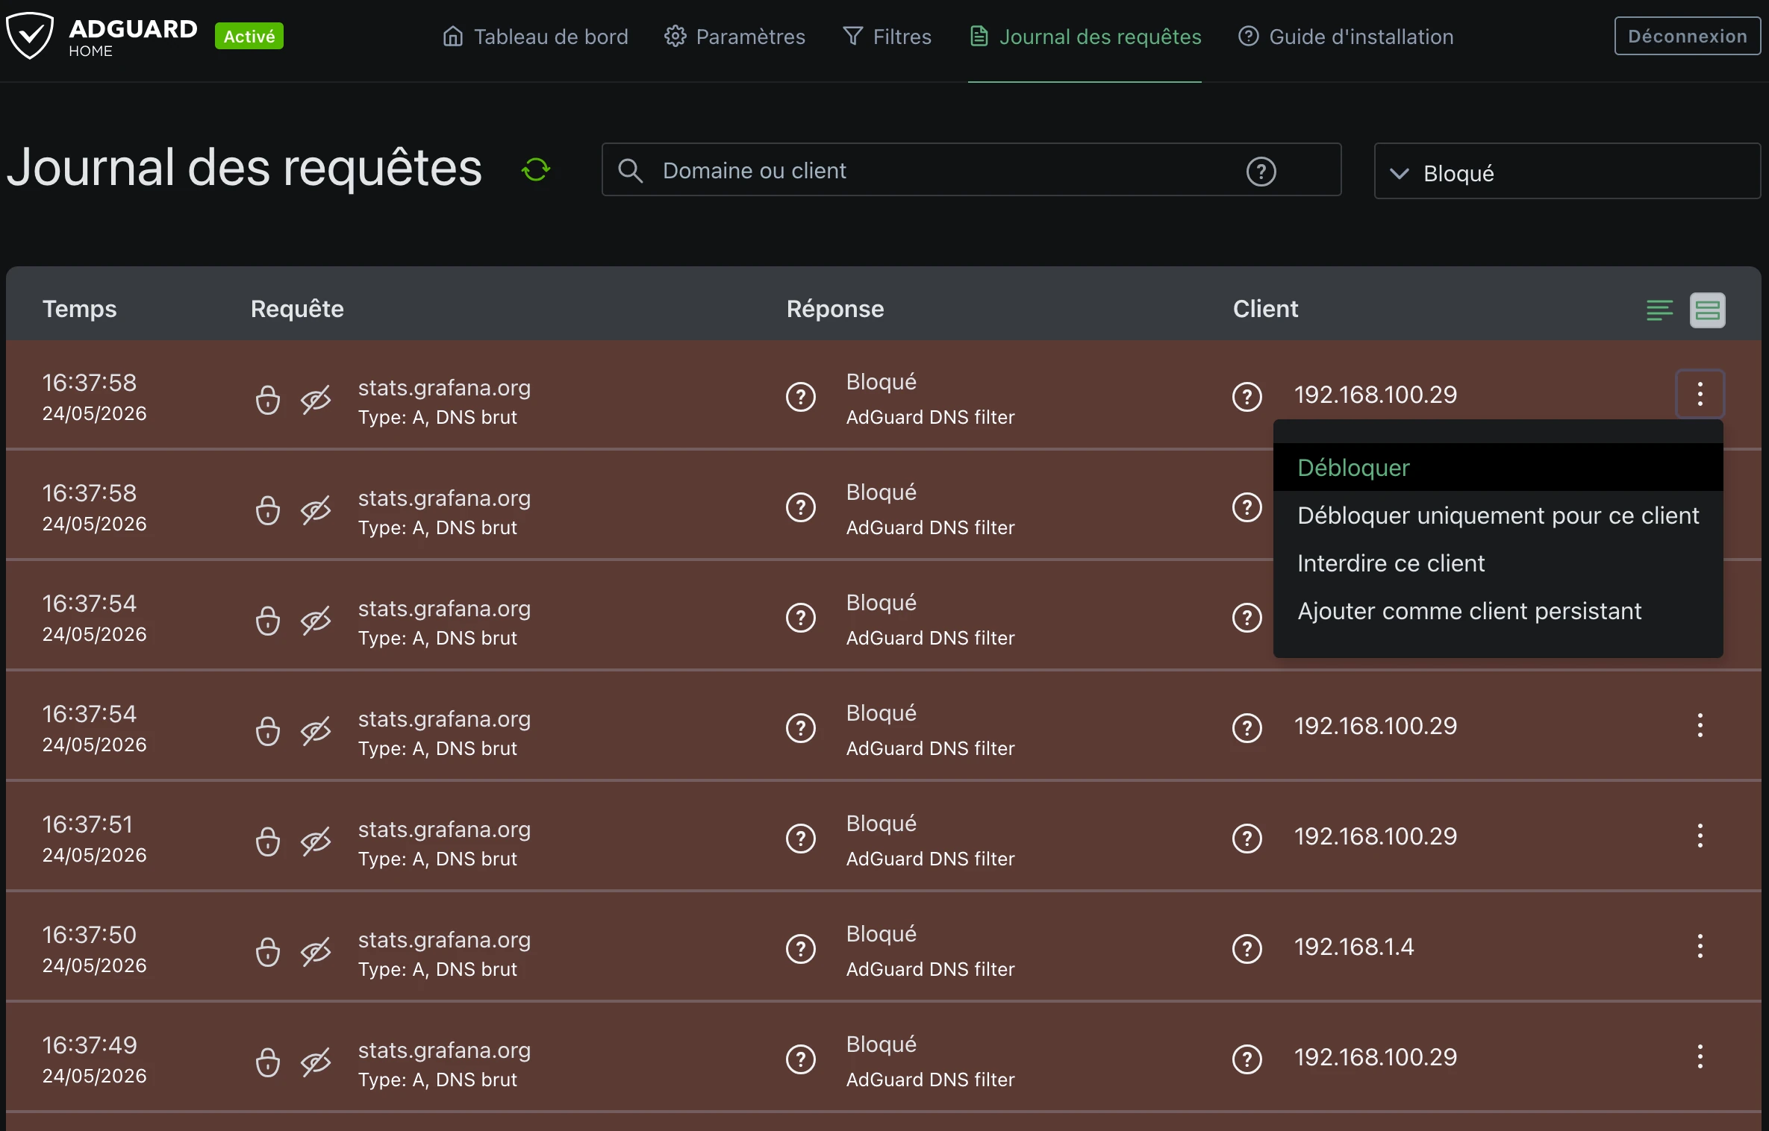Click Bloqué response text in 16:37:49 row
Viewport: 1769px width, 1131px height.
click(881, 1044)
